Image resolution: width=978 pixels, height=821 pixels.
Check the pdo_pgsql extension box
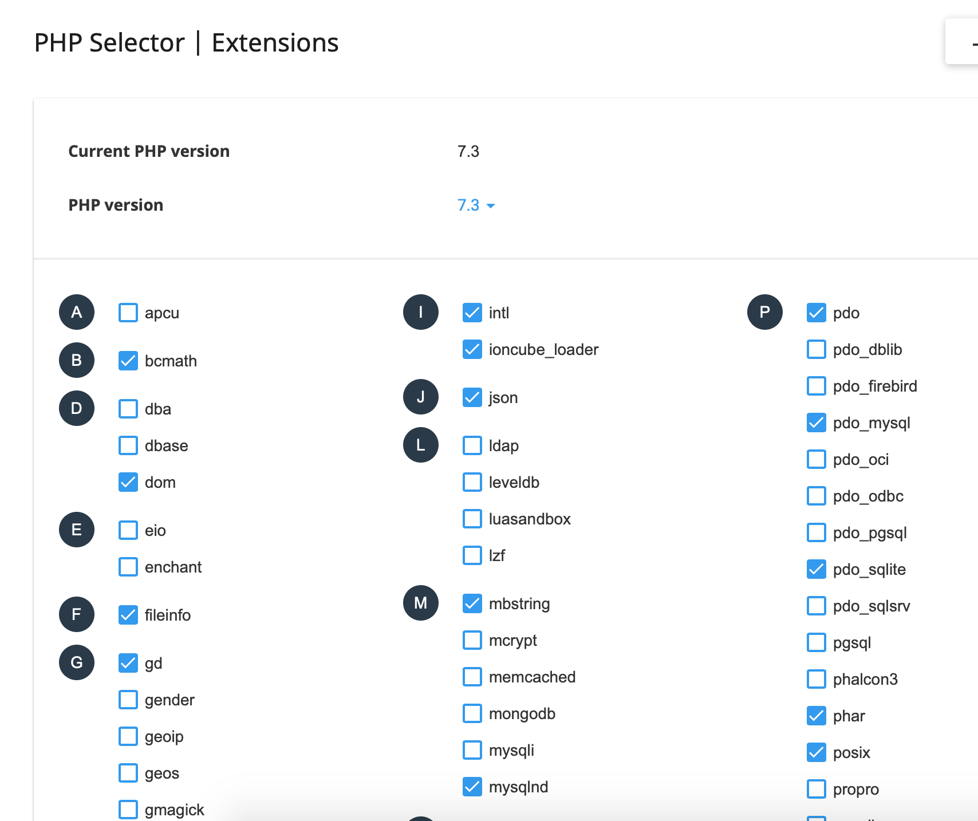(x=817, y=532)
